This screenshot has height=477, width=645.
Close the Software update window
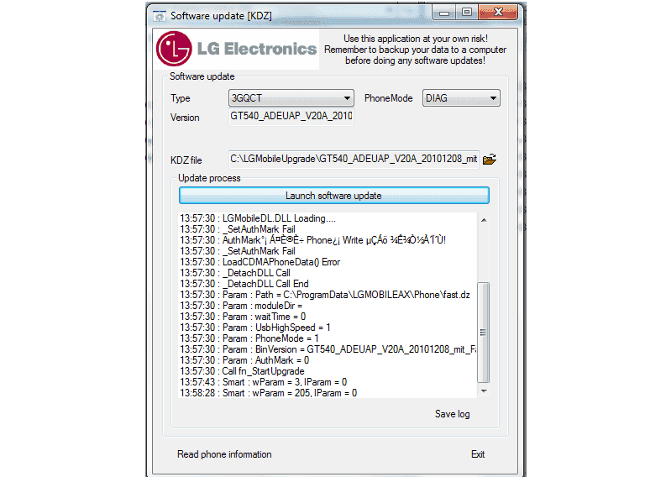498,13
